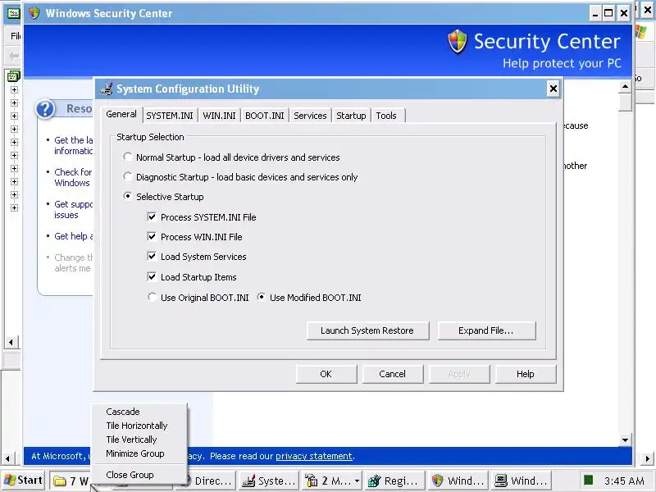Image resolution: width=656 pixels, height=492 pixels.
Task: Go to the Services tab
Action: [x=310, y=116]
